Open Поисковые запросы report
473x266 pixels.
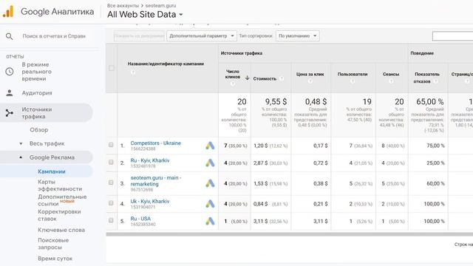tap(53, 244)
